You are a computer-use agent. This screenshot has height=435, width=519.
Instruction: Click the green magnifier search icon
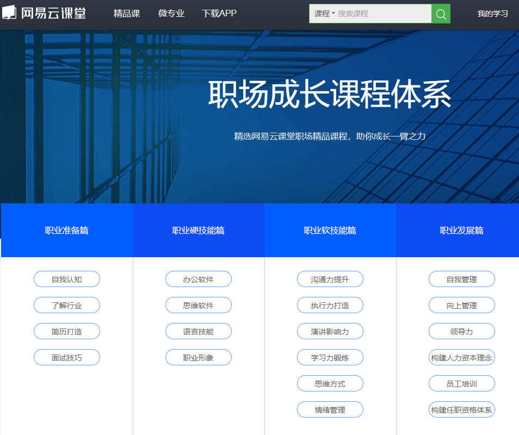point(441,13)
